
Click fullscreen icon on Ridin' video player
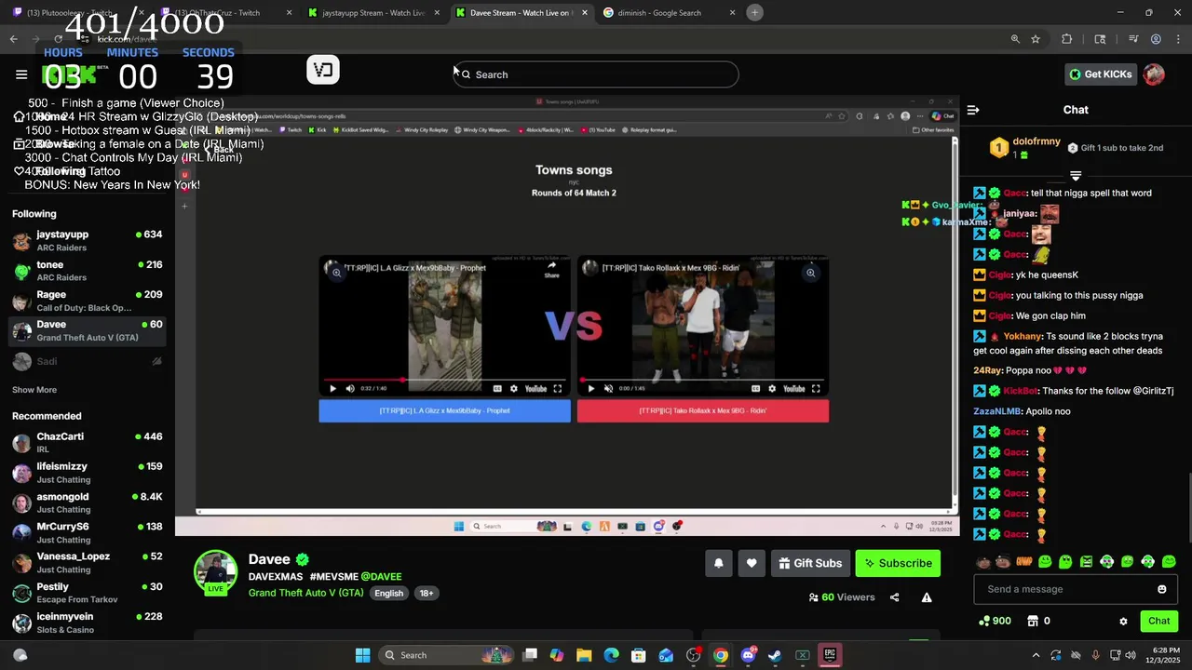(x=816, y=389)
